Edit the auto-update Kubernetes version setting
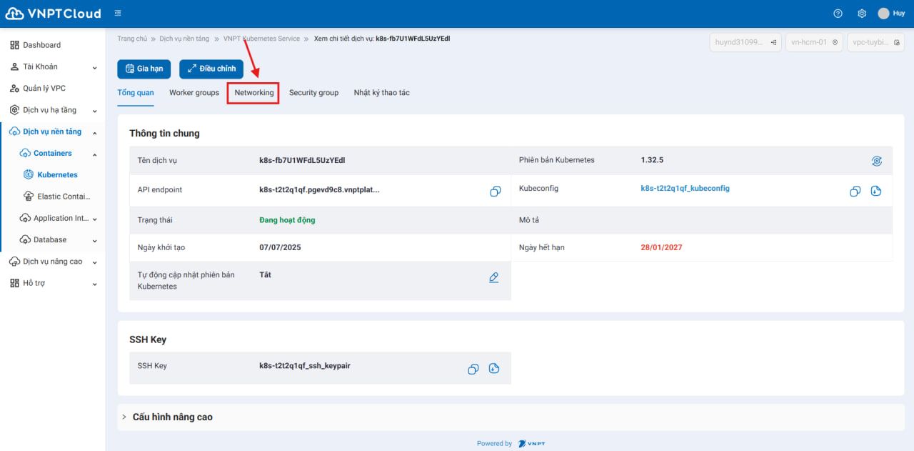This screenshot has width=914, height=451. click(493, 277)
